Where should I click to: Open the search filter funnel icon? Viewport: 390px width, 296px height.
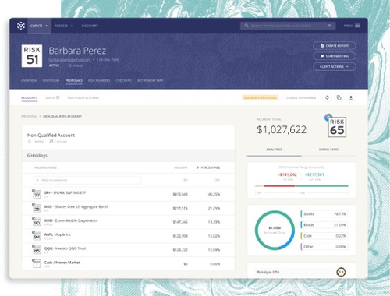(x=329, y=26)
